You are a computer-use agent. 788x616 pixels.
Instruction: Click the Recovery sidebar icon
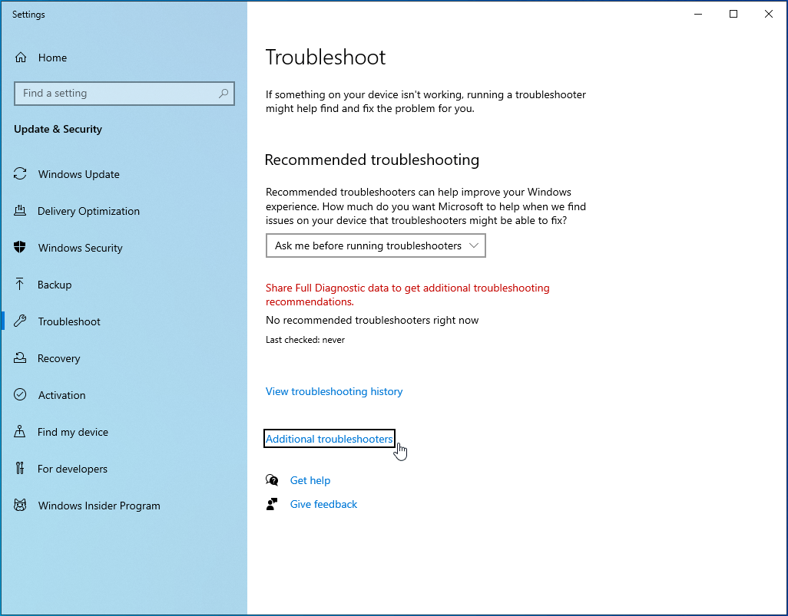click(19, 358)
